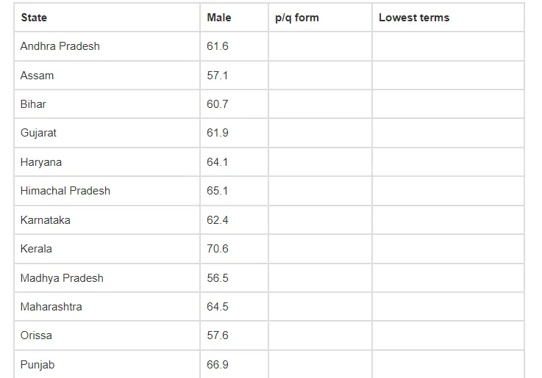Image resolution: width=542 pixels, height=378 pixels.
Task: Click the Lowest terms cell for Maharashtra
Action: click(448, 307)
